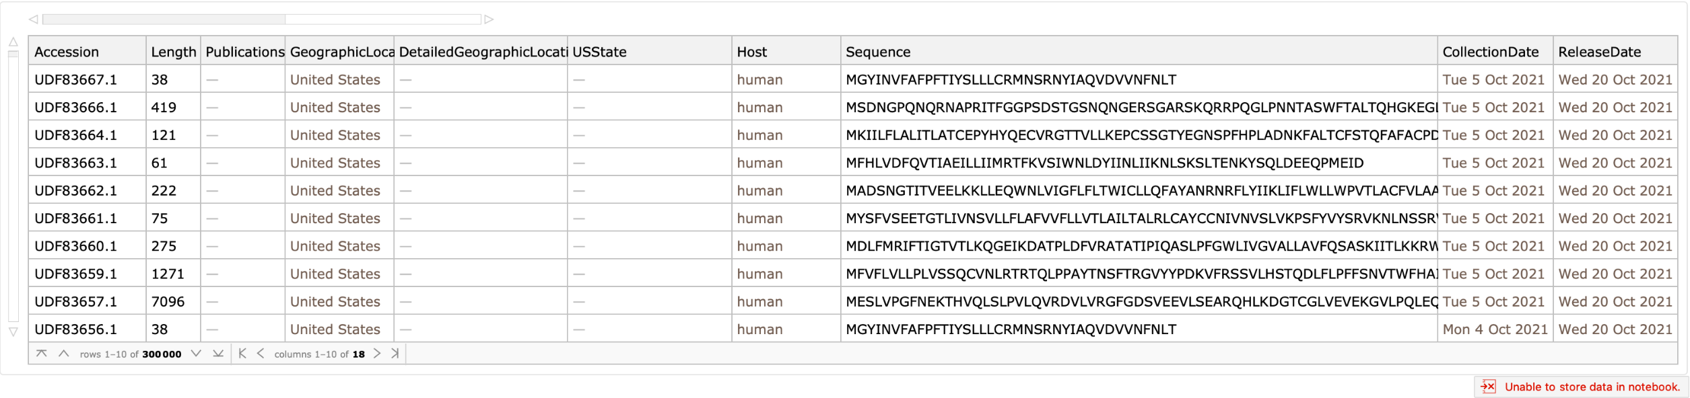Open the United States link for UDF83667.1

click(x=335, y=79)
